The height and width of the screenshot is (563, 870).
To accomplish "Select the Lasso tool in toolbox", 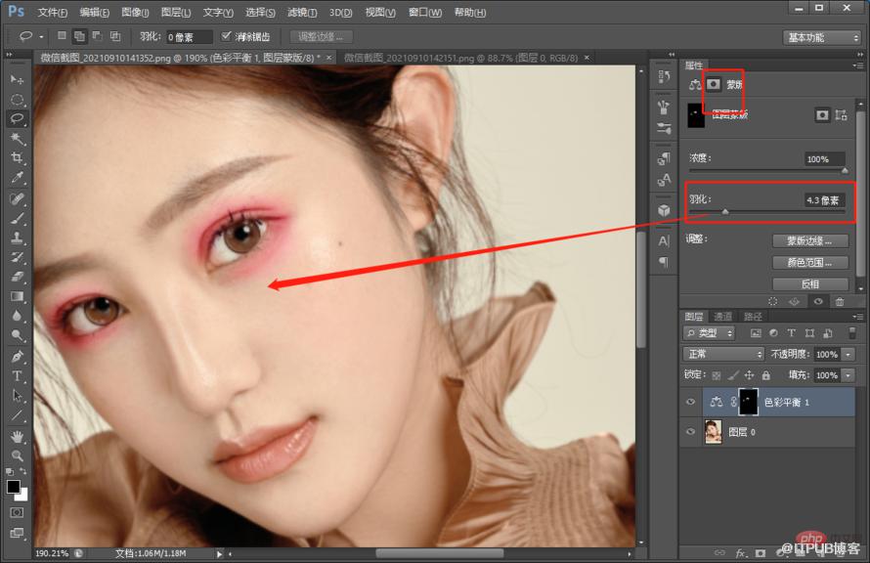I will [17, 118].
